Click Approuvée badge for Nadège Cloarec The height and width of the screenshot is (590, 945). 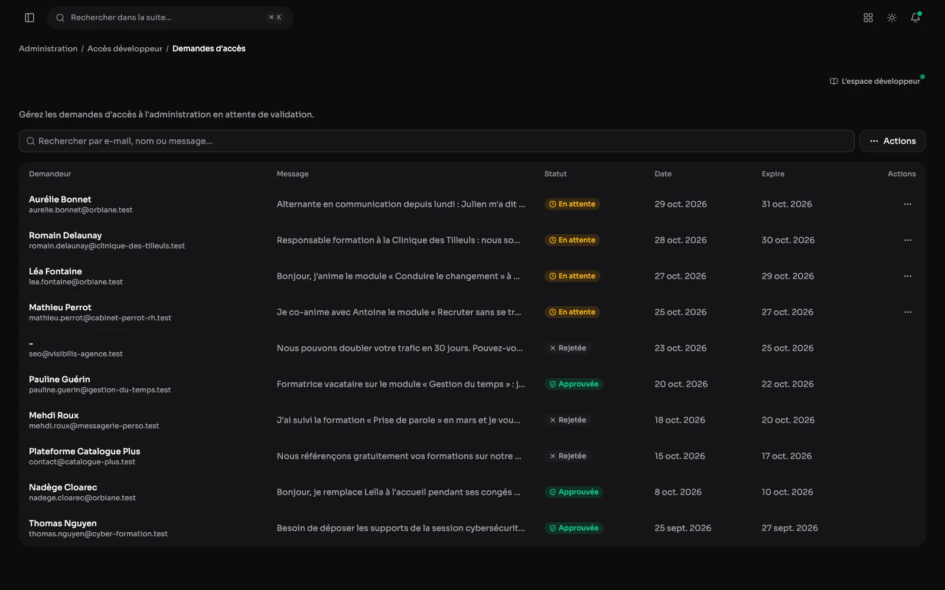tap(573, 492)
